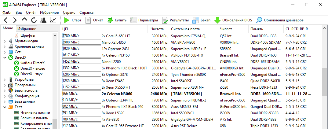This screenshot has width=328, height=129.
Task: Open the user favorites icon in the toolbar
Action: (x=43, y=20)
